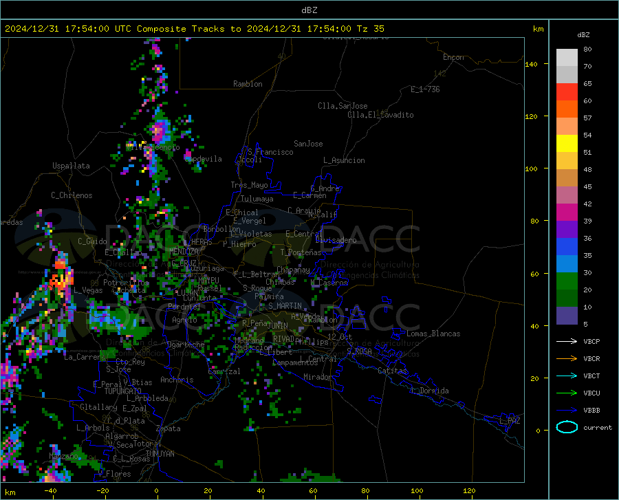Click the 100 km mark on right axis

click(x=531, y=169)
